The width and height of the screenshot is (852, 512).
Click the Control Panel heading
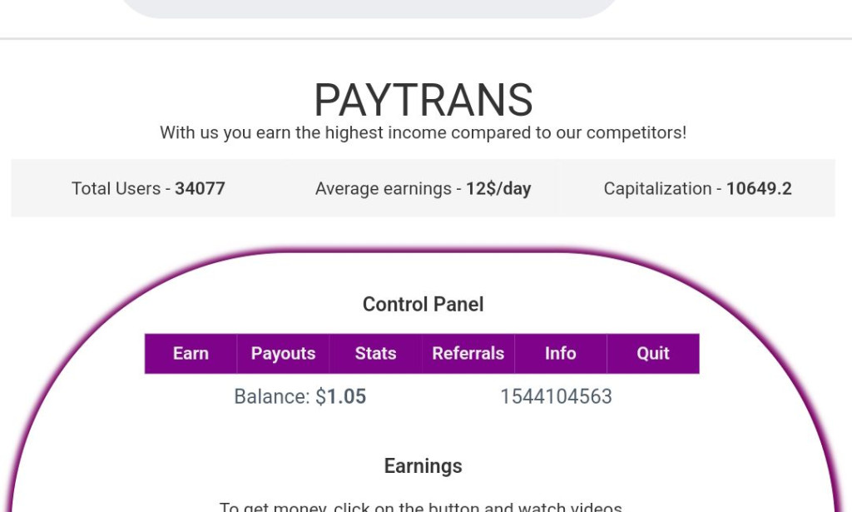pyautogui.click(x=423, y=304)
